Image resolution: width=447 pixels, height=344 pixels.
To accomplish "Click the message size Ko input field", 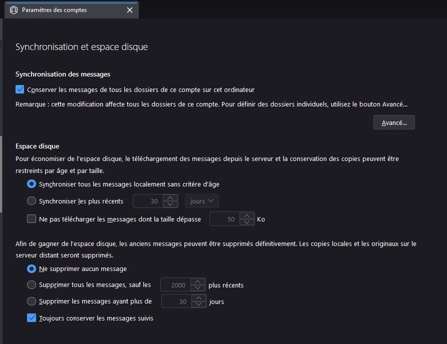I will pyautogui.click(x=225, y=219).
